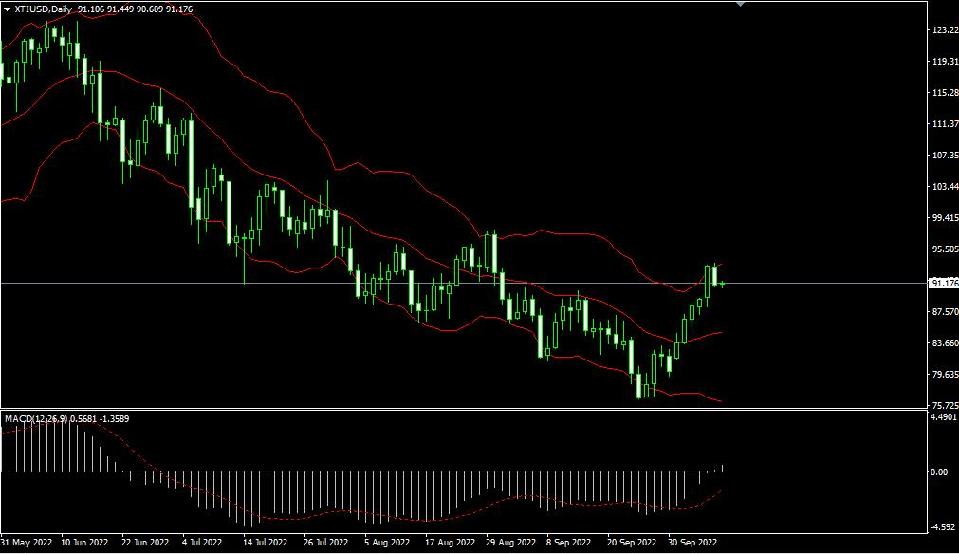Click the 79.635 price scale value
959x554 pixels.
coord(945,374)
